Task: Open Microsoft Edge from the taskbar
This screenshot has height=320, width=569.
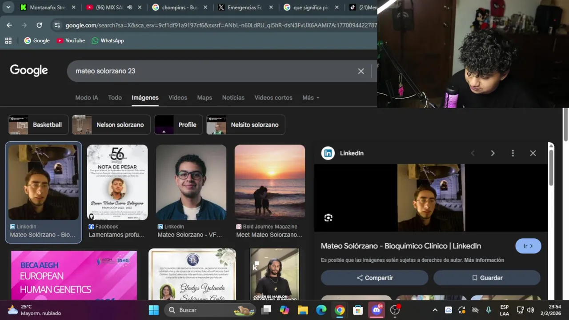Action: (x=321, y=310)
